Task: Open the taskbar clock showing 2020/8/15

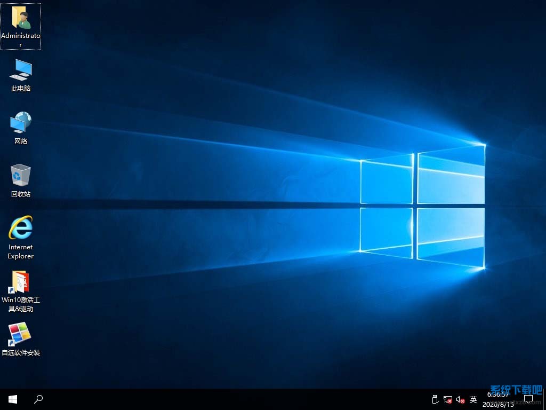Action: coord(498,399)
